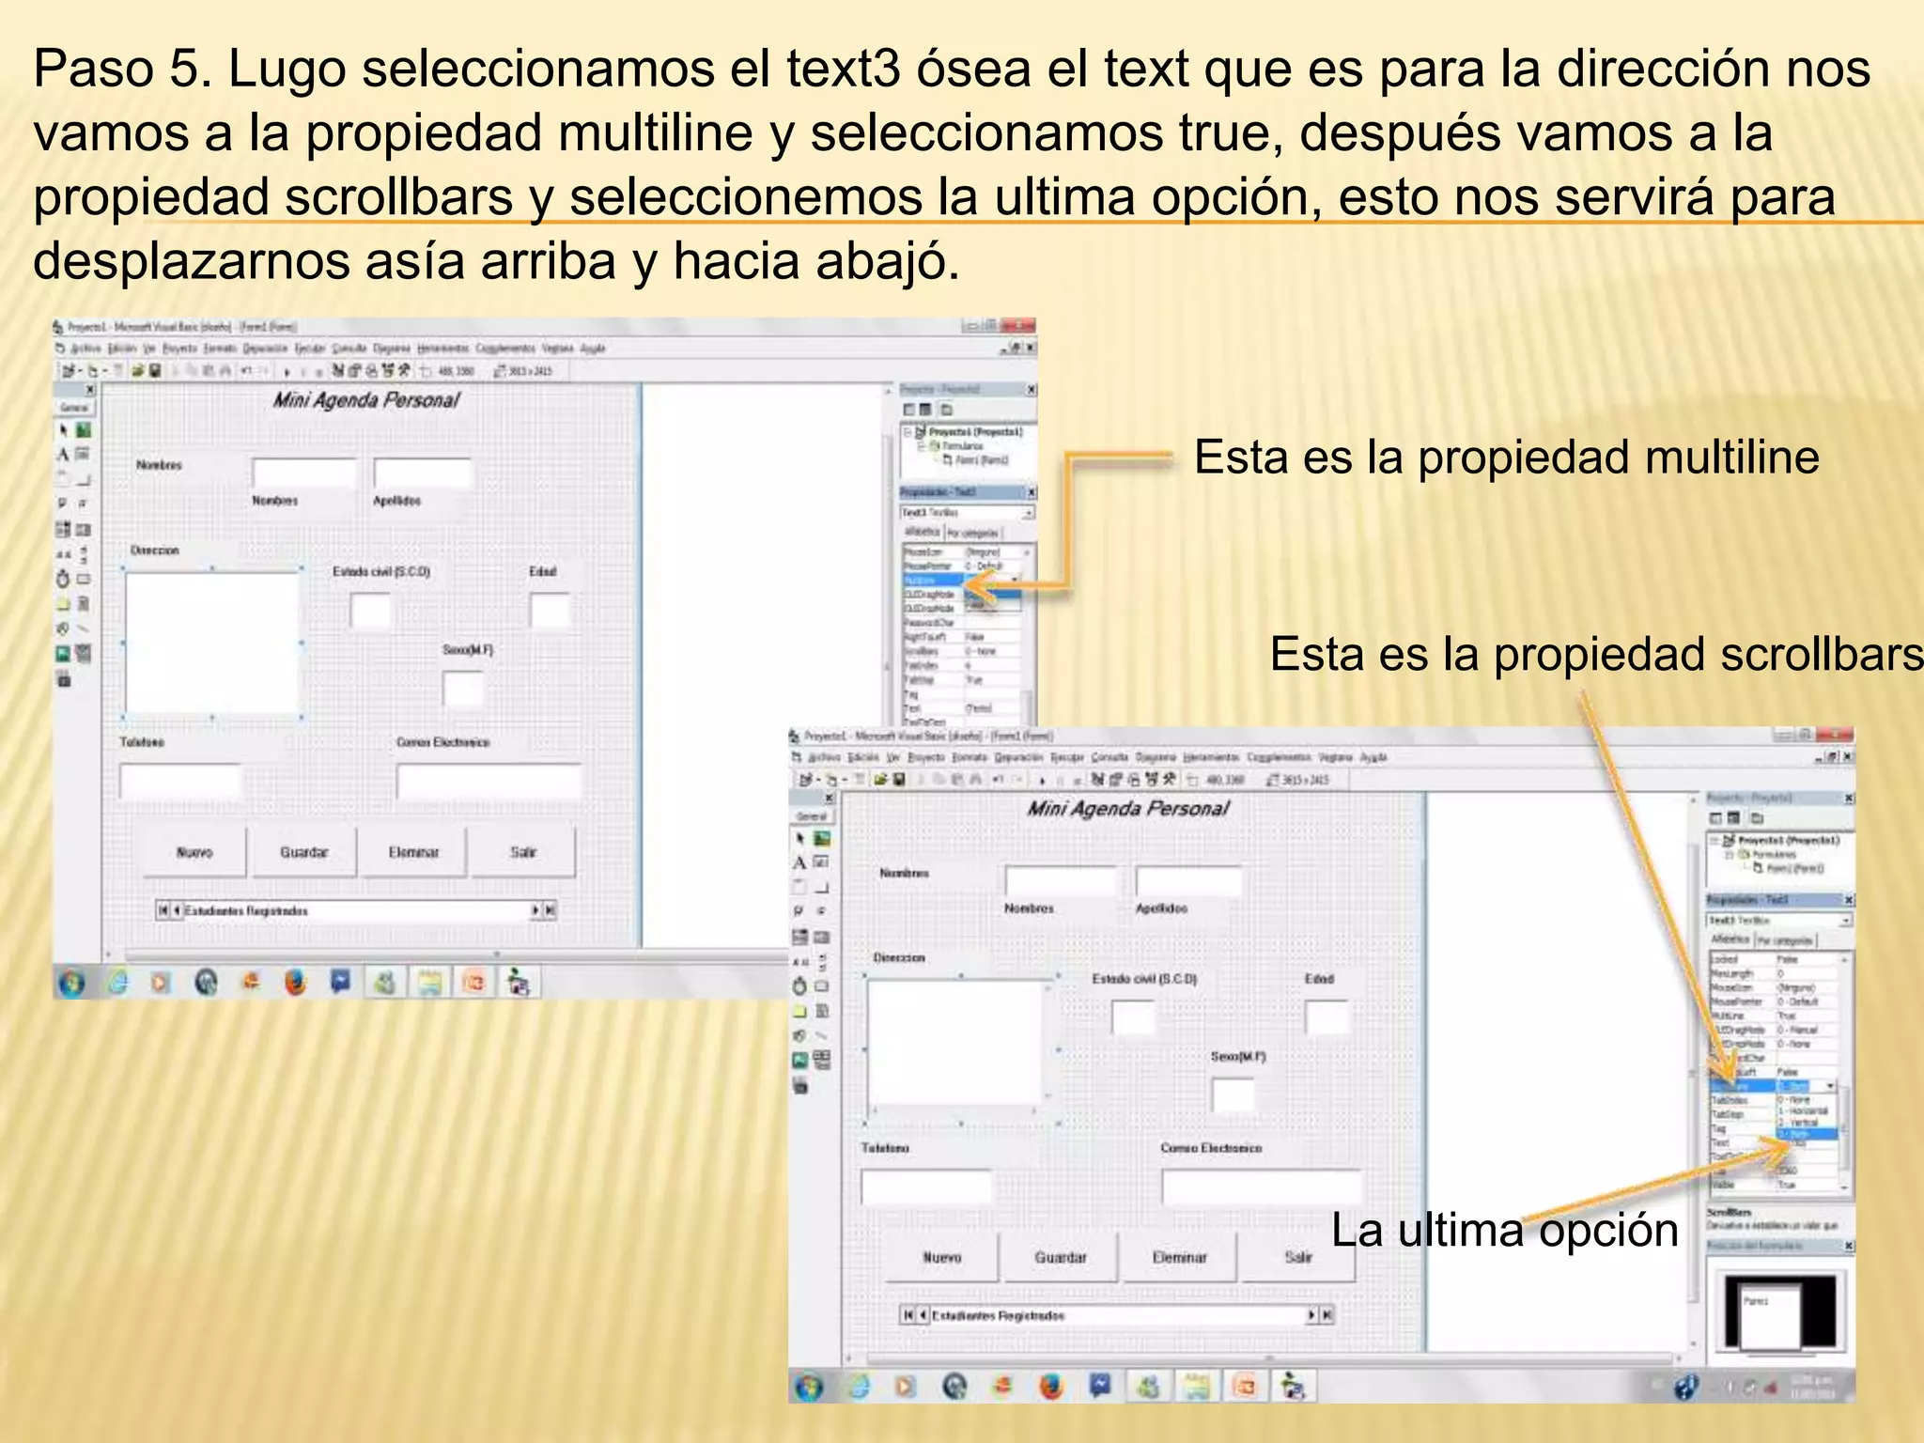Open Ayuda menu in lower VB window
Image resolution: width=1924 pixels, height=1443 pixels.
[x=1374, y=757]
